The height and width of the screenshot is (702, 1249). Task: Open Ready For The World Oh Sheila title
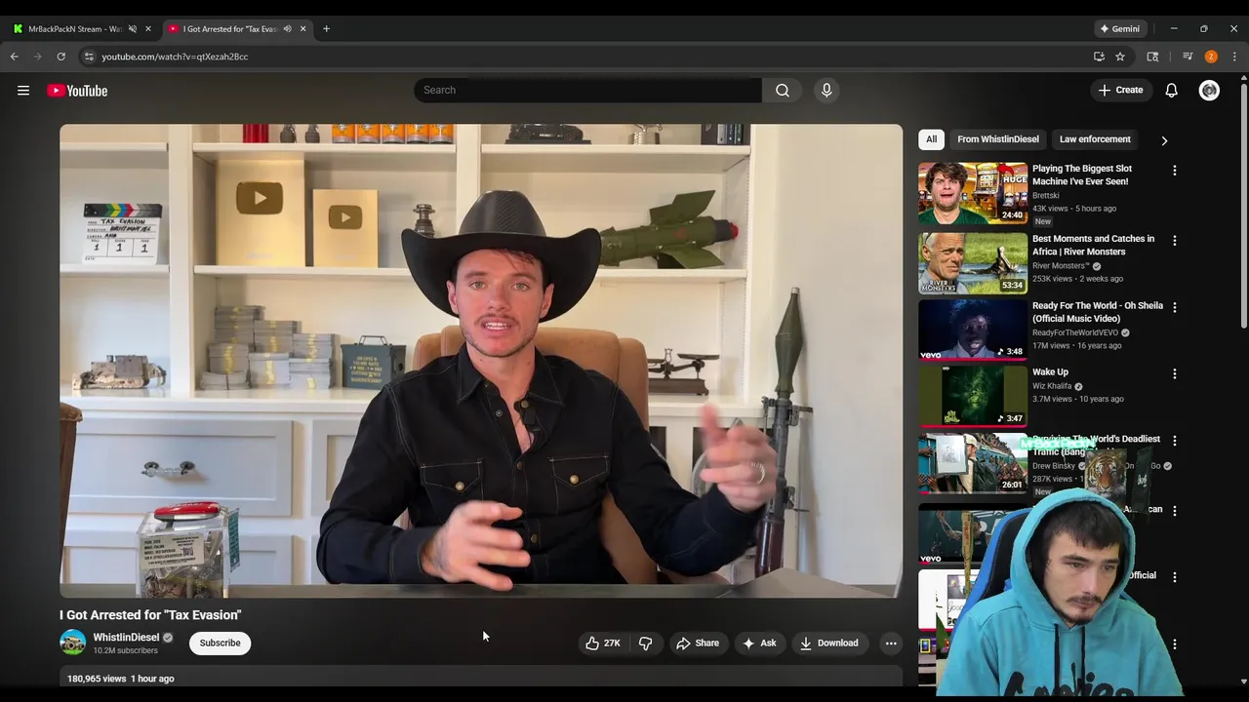(1098, 312)
